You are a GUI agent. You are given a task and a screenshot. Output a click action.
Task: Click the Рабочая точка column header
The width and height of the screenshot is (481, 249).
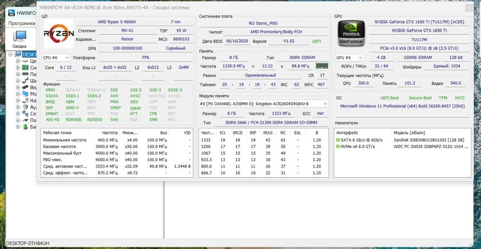[64, 133]
